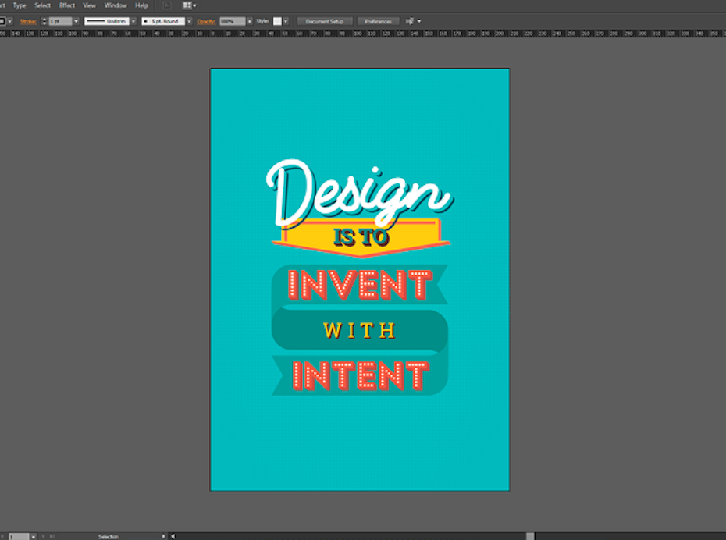The width and height of the screenshot is (726, 540).
Task: Expand the opacity slider arrow
Action: coord(251,21)
